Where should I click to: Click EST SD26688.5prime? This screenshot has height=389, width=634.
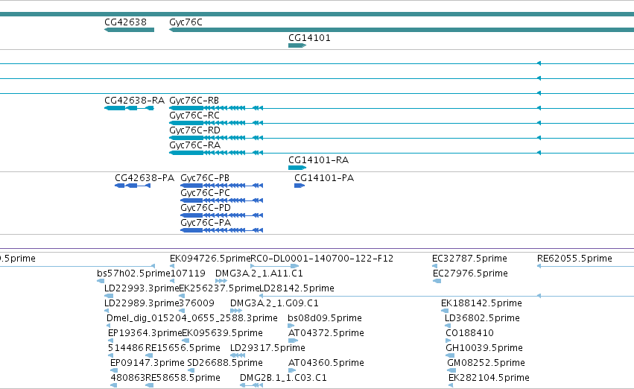coord(225,363)
